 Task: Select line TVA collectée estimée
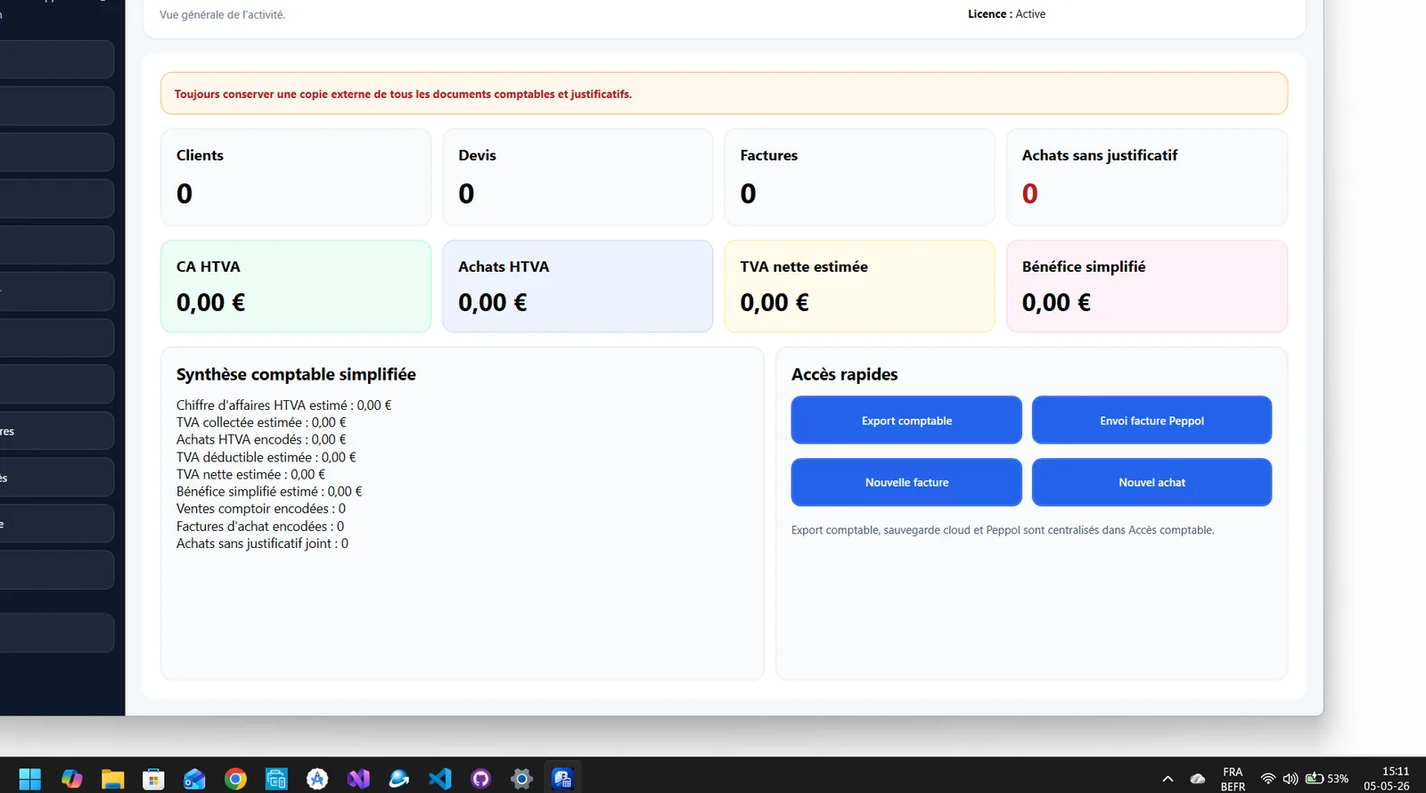pos(261,422)
